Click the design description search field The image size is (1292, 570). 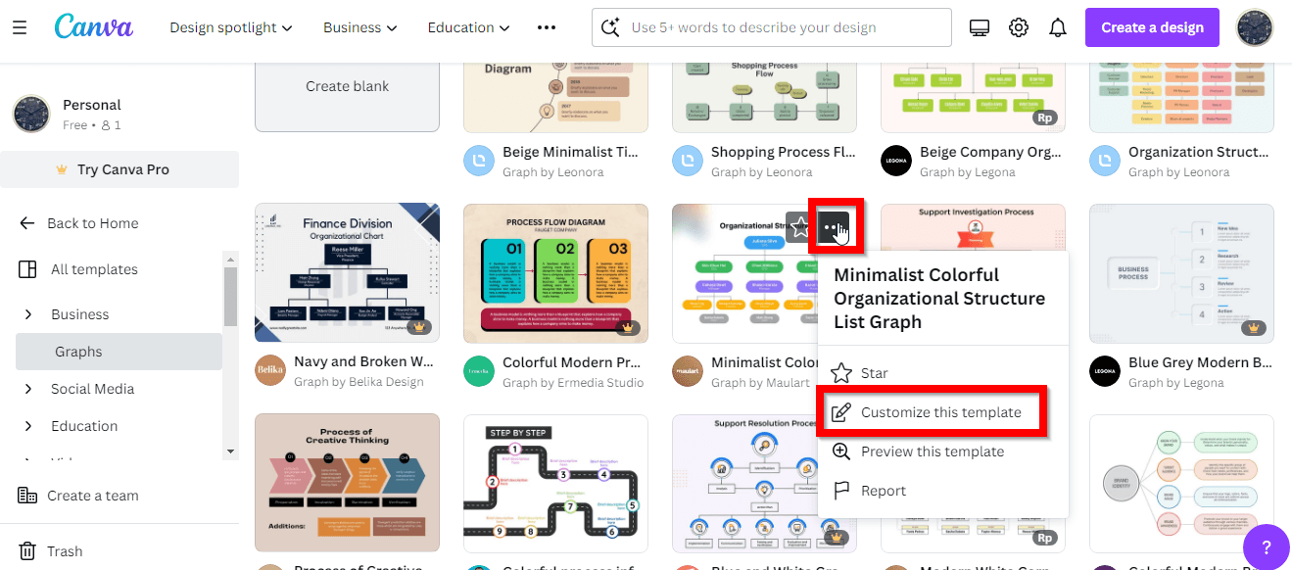point(772,27)
